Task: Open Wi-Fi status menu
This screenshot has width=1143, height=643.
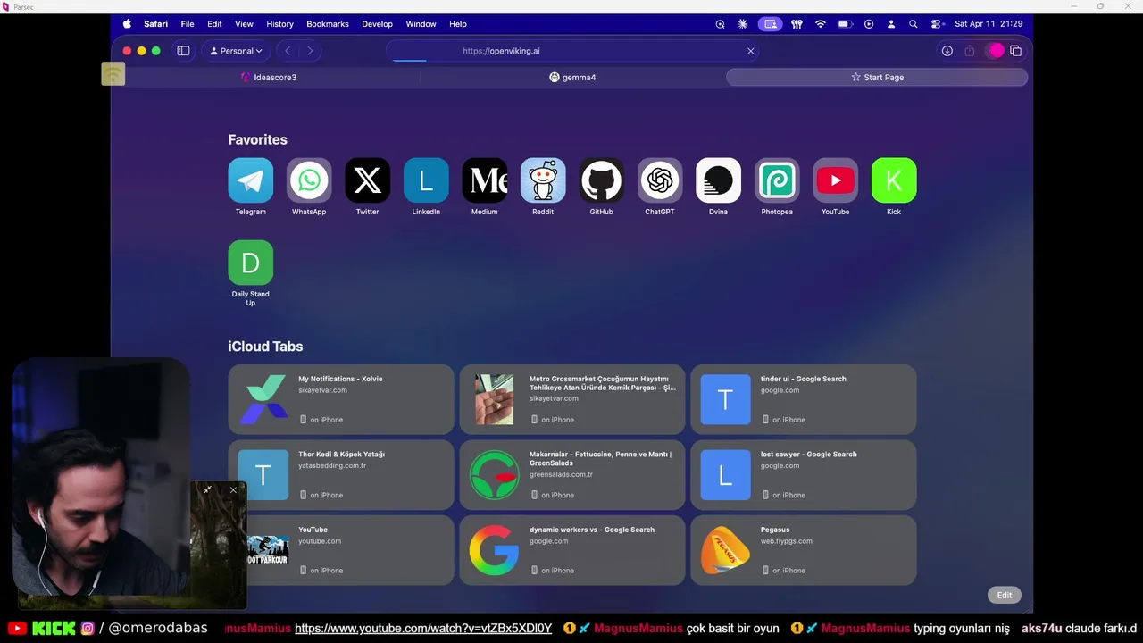Action: [x=821, y=24]
